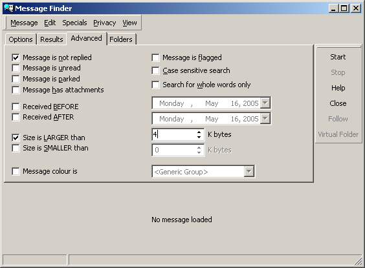Click the Help button

coord(338,88)
